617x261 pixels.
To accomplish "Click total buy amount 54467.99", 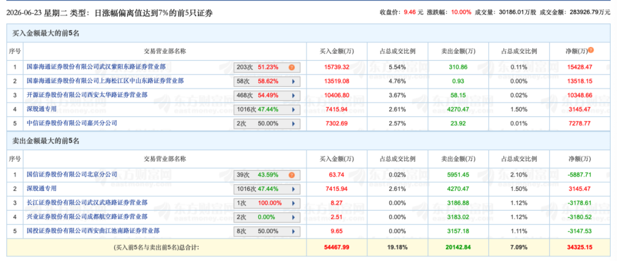I will click(x=335, y=248).
